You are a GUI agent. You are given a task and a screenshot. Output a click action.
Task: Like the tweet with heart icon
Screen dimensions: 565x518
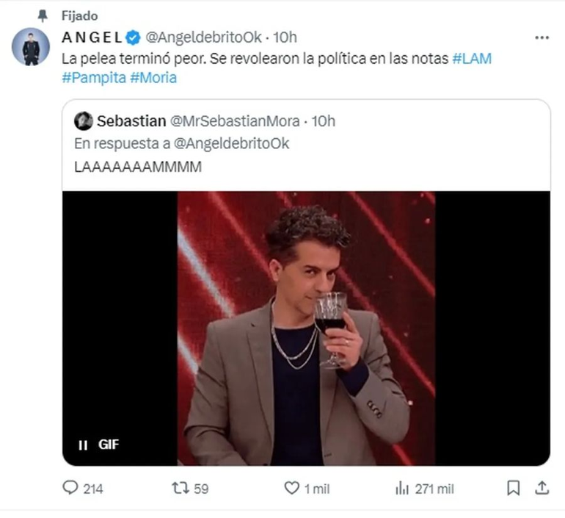(291, 487)
